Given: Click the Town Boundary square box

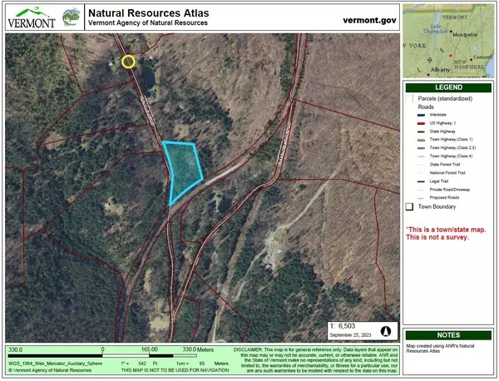Looking at the screenshot, I should pyautogui.click(x=409, y=206).
